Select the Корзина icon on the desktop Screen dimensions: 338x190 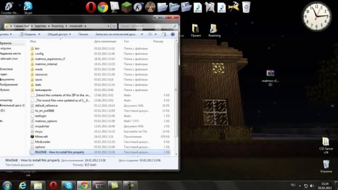[326, 166]
